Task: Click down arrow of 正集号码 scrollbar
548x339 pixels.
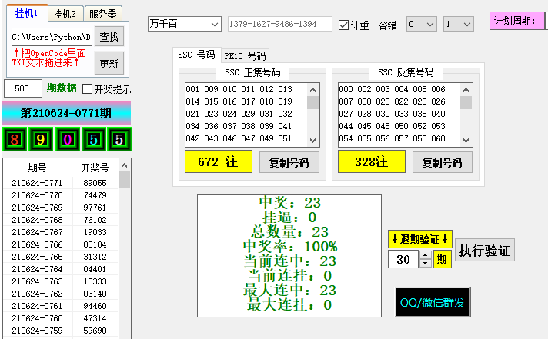Action: 312,141
